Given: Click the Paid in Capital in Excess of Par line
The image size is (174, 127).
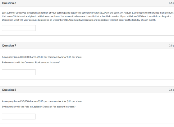Looking at the screenshot, I should 39,107.
